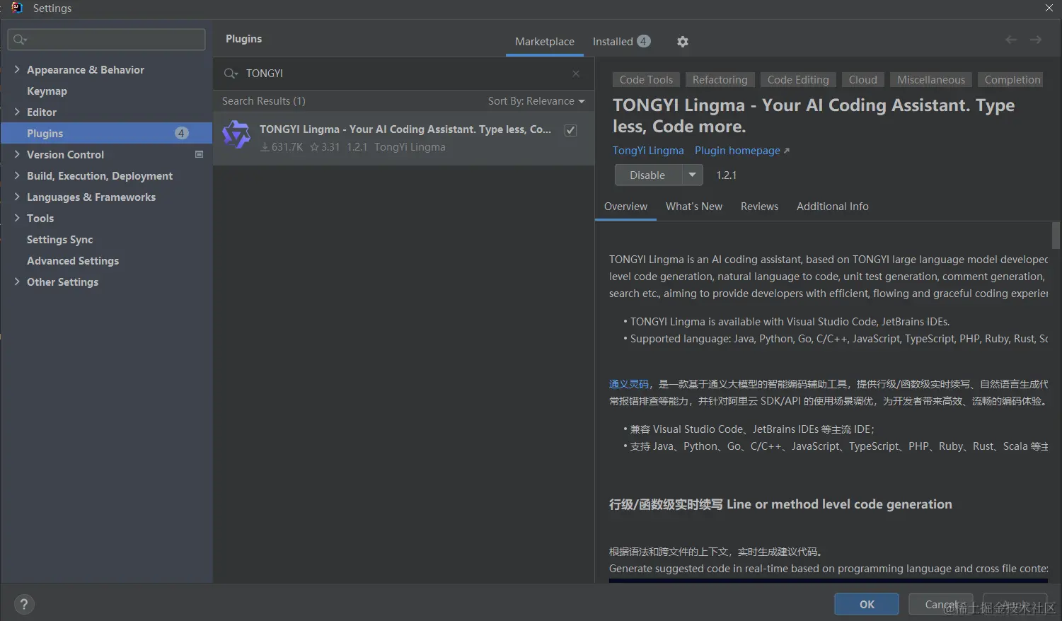Open the Plugin homepage link
1062x621 pixels.
pos(741,151)
